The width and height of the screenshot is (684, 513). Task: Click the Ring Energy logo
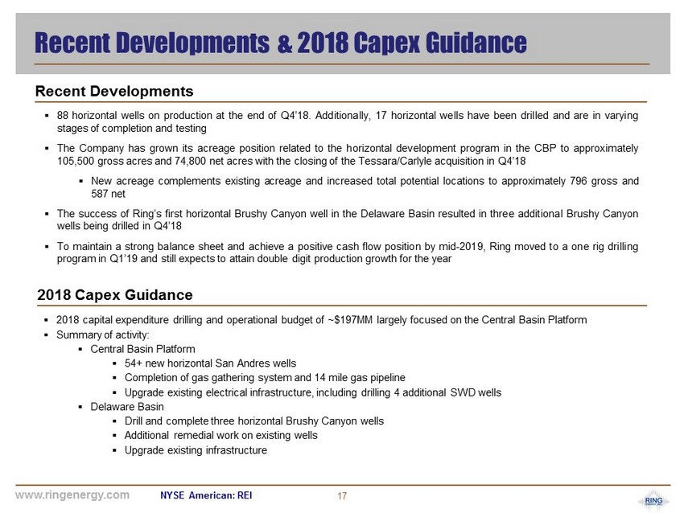point(653,501)
